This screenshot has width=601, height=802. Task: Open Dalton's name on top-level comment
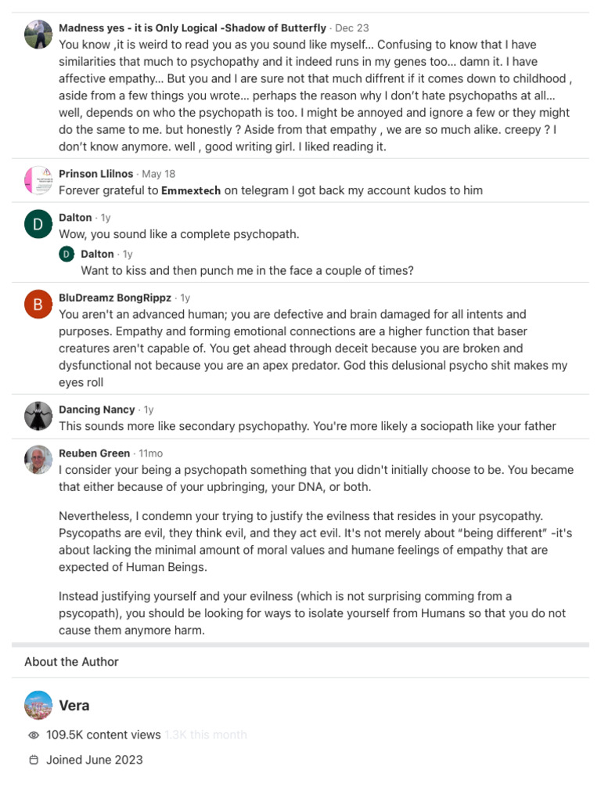(x=75, y=218)
